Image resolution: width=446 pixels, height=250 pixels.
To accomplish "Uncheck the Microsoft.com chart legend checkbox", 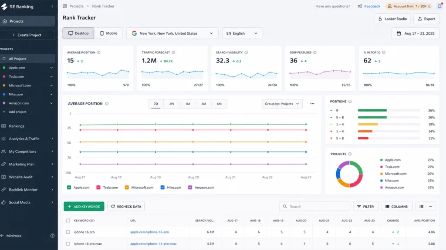I will [127, 187].
